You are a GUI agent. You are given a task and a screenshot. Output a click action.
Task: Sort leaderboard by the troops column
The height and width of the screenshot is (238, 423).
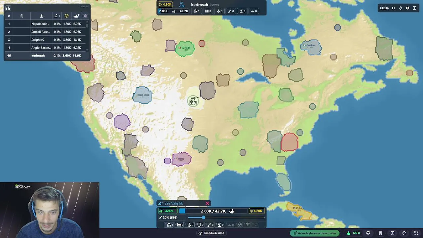pos(77,16)
